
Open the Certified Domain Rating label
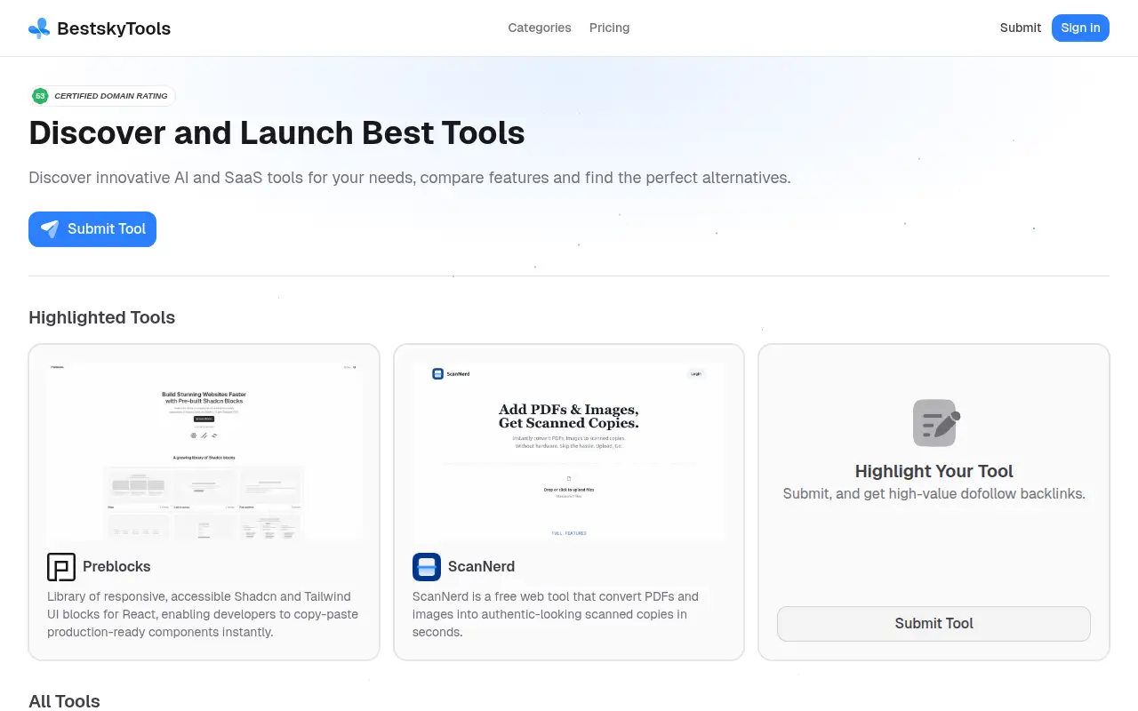111,96
